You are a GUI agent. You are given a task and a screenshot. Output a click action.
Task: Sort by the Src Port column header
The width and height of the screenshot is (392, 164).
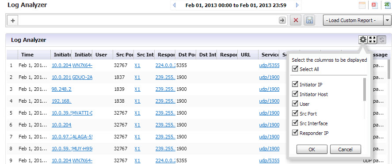[123, 55]
